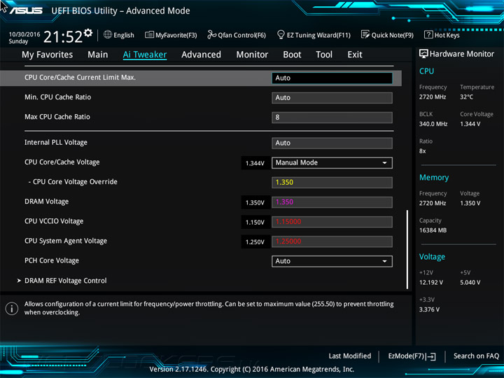The image size is (504, 378).
Task: Open the Monitor tab
Action: 252,55
